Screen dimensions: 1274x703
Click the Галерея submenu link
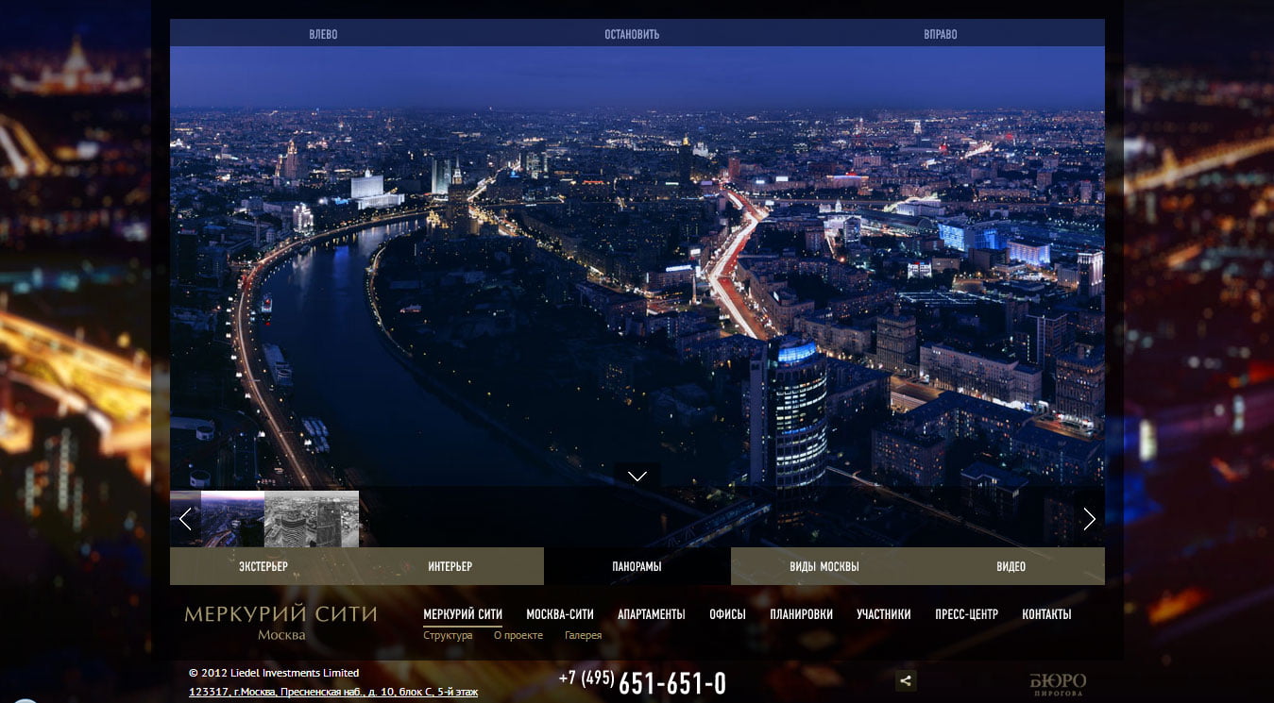pos(583,635)
